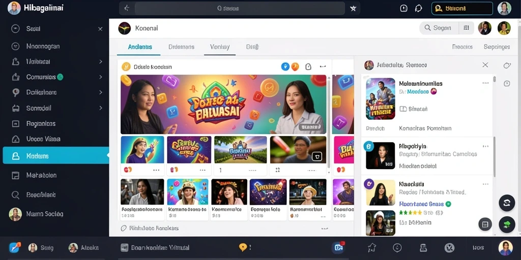Viewport: 521px width, 260px height.
Task: Click the green leaf floating button
Action: tap(507, 224)
